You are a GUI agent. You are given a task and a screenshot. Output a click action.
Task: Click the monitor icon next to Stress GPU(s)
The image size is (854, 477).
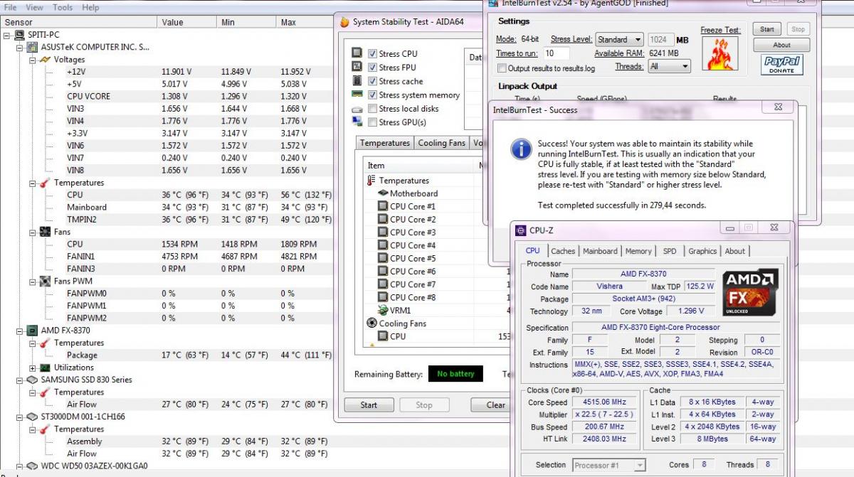358,122
